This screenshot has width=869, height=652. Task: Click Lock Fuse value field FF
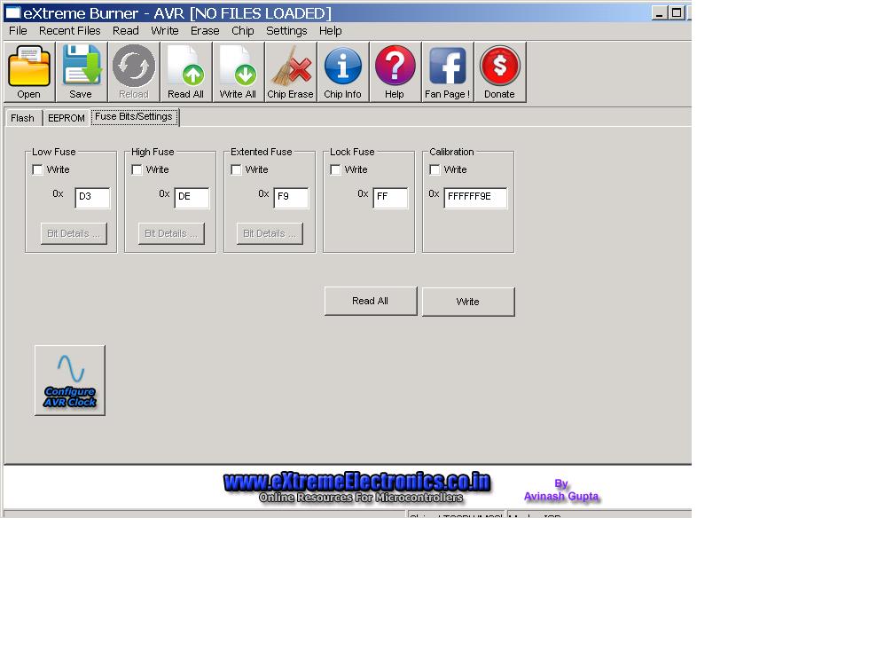point(390,198)
